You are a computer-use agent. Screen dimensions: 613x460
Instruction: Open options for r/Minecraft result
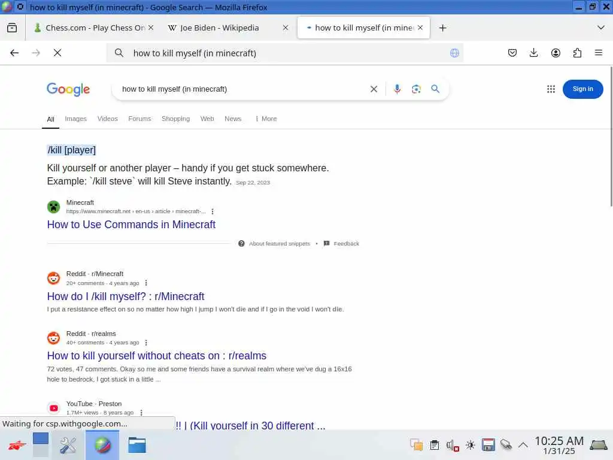(146, 283)
